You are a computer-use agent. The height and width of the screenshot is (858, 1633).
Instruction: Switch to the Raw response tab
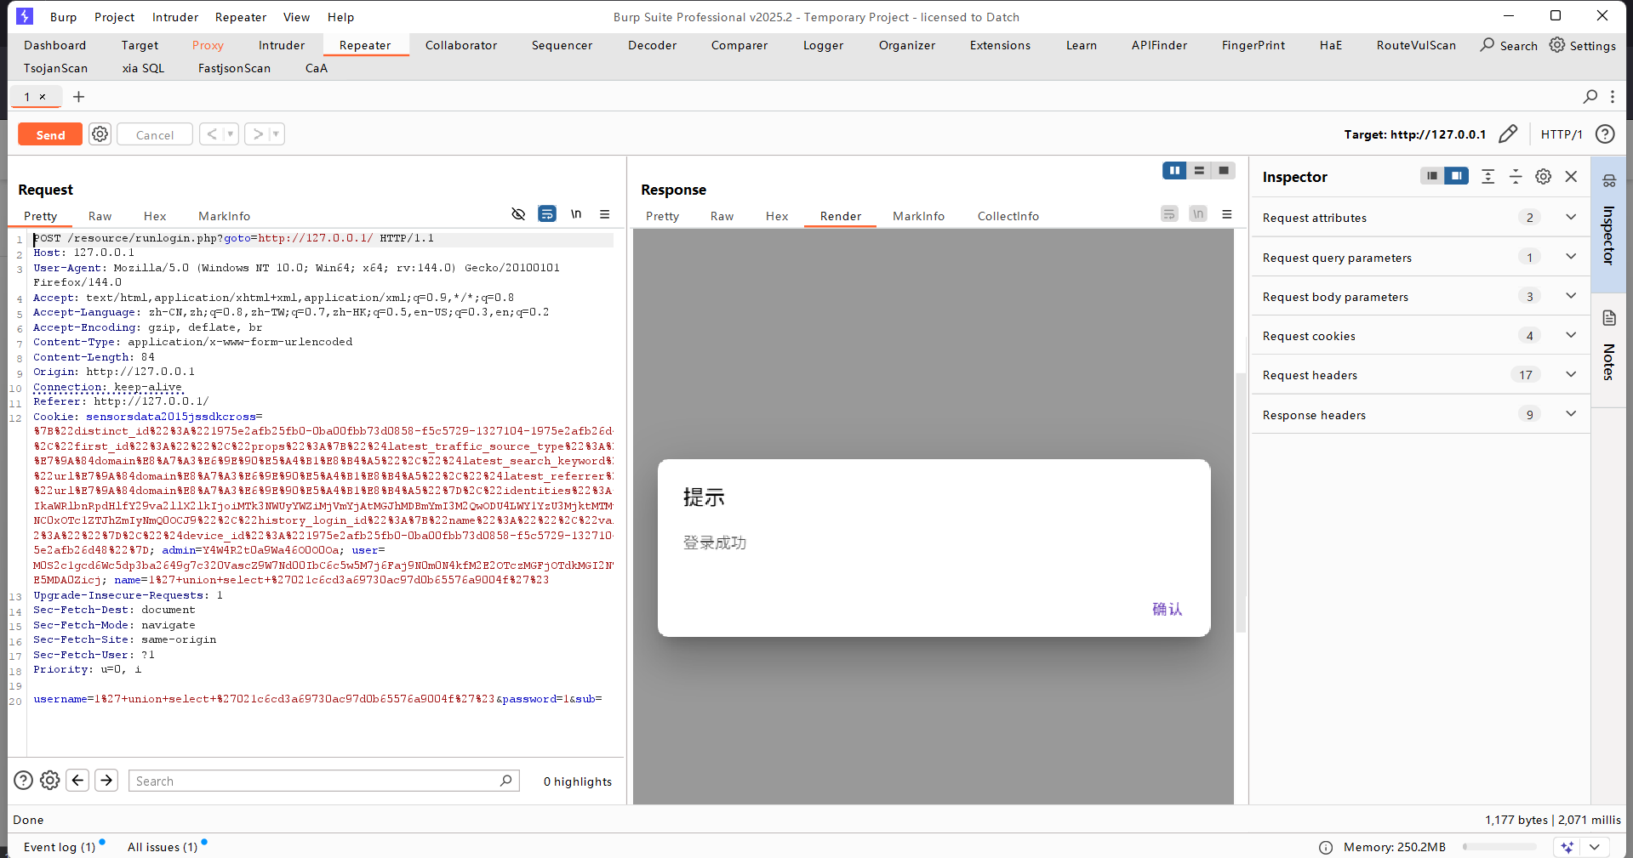click(x=722, y=216)
